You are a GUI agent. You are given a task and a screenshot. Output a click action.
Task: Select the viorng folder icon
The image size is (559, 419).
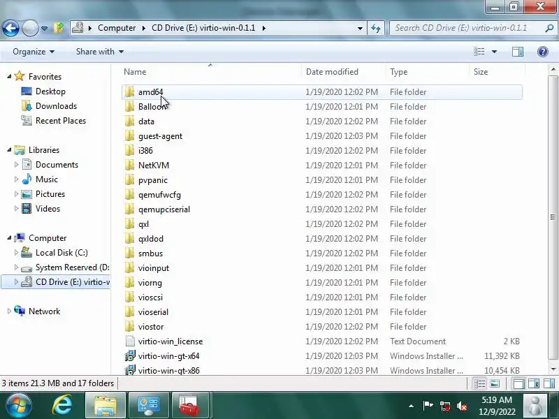pos(130,283)
